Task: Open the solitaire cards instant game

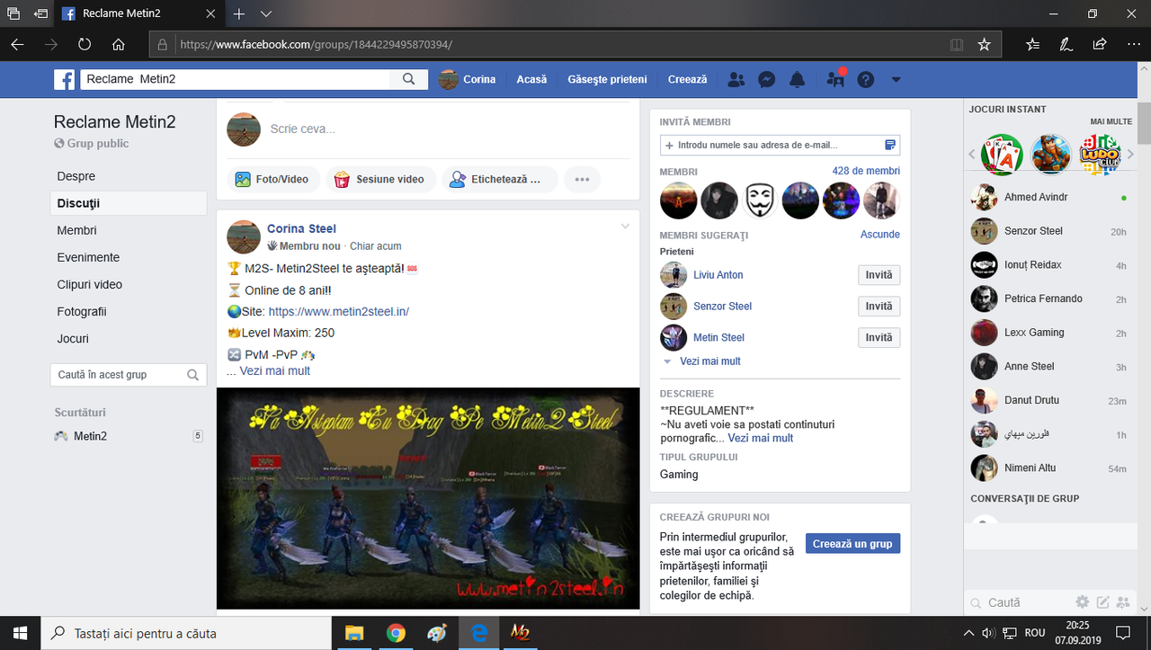Action: coord(1002,155)
